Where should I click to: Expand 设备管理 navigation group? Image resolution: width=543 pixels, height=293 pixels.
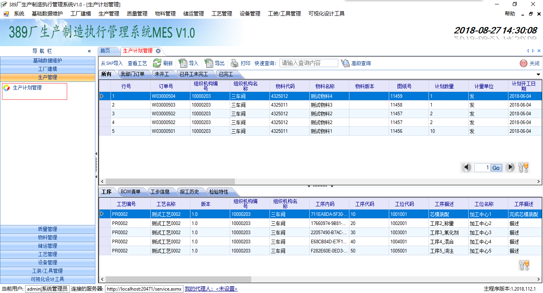click(x=48, y=263)
